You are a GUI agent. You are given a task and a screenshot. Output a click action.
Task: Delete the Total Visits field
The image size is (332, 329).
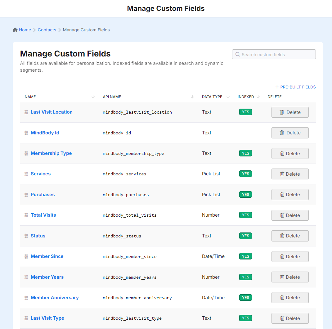[x=290, y=215]
